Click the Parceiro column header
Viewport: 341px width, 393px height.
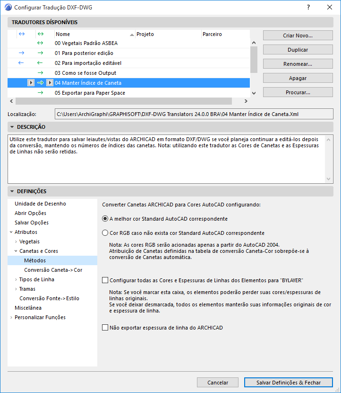[x=225, y=34]
